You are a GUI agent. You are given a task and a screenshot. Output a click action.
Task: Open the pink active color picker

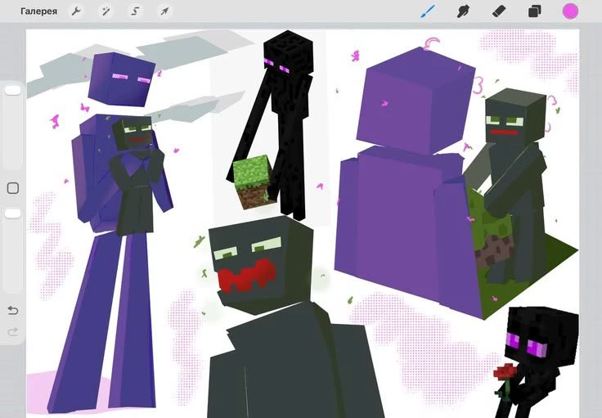571,11
